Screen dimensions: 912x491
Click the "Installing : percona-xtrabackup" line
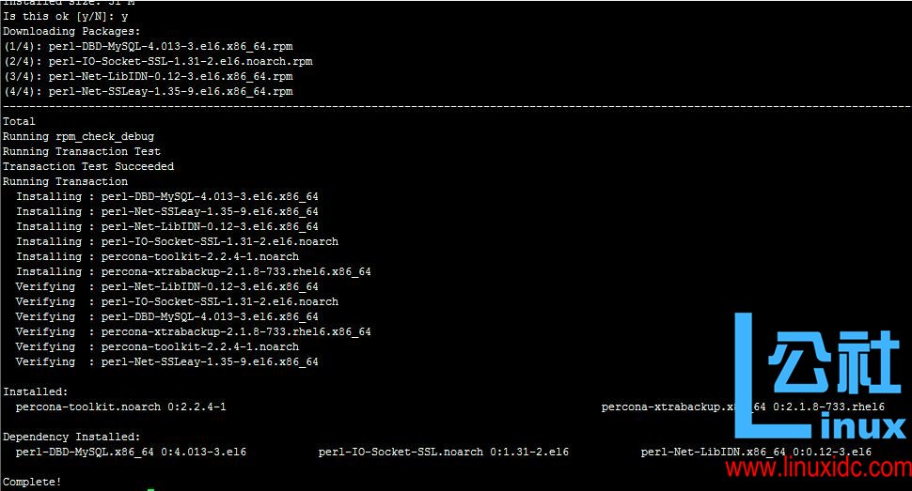[x=193, y=271]
